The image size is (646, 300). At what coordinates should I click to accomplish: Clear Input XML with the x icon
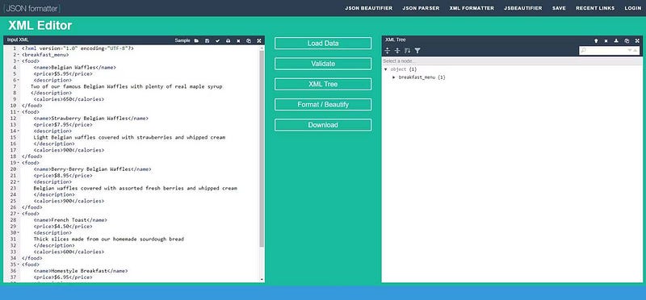(238, 41)
